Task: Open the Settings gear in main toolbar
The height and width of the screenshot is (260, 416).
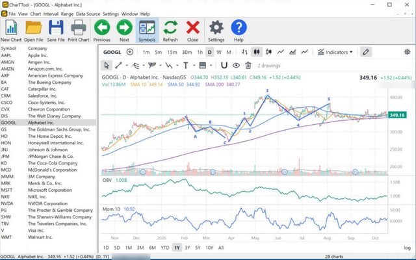Action: (x=216, y=31)
